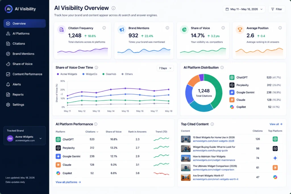291x194 pixels.
Task: Click the Brand Mentions card info icon
Action: (x=167, y=28)
